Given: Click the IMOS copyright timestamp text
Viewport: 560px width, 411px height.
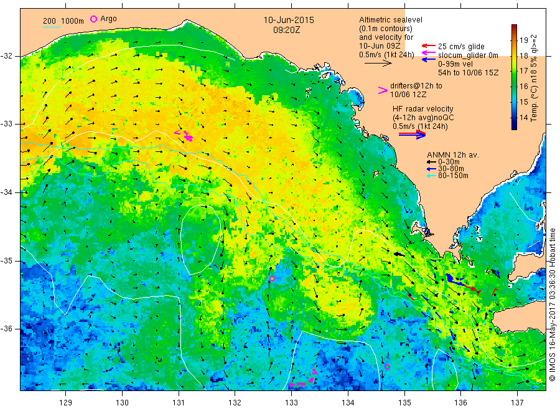Looking at the screenshot, I should click(552, 305).
